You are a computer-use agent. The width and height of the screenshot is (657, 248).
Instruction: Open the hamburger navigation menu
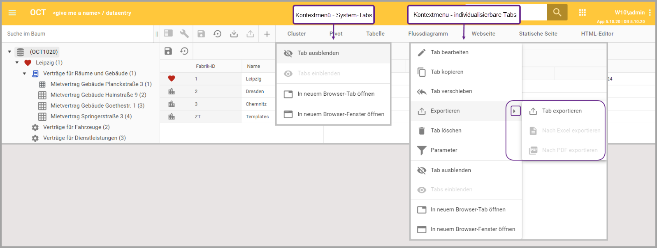[x=12, y=13]
